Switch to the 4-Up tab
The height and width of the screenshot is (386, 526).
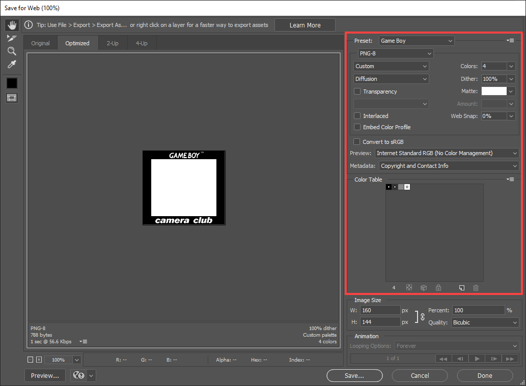pos(142,43)
